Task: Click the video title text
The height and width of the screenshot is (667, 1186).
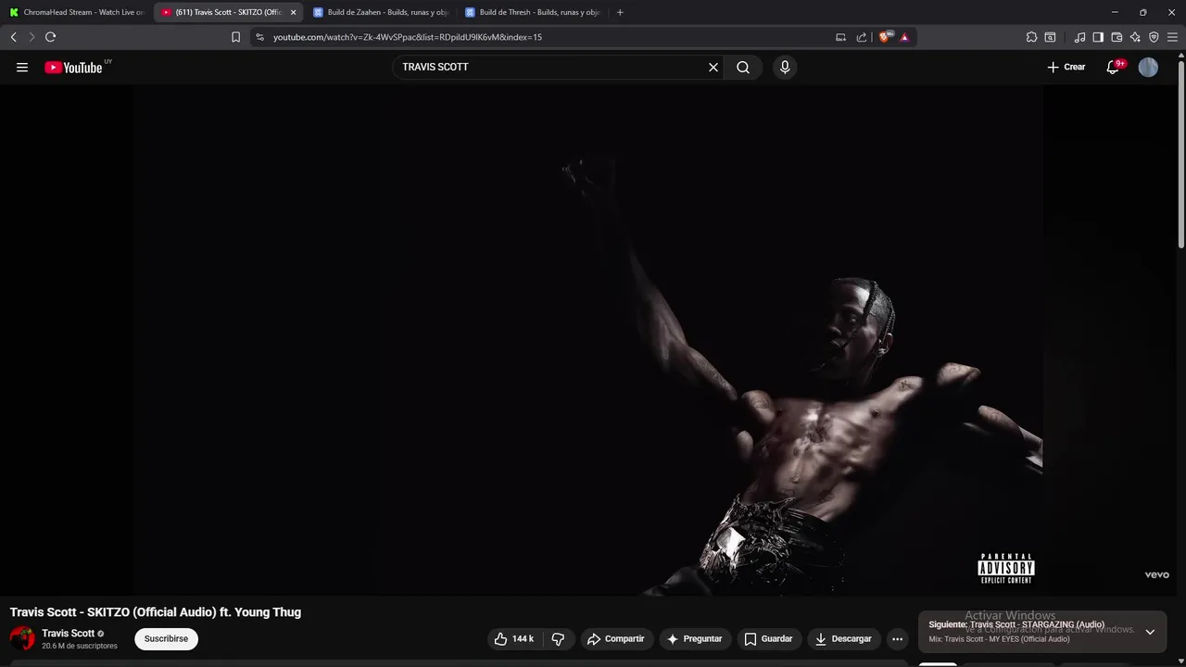Action: click(156, 612)
